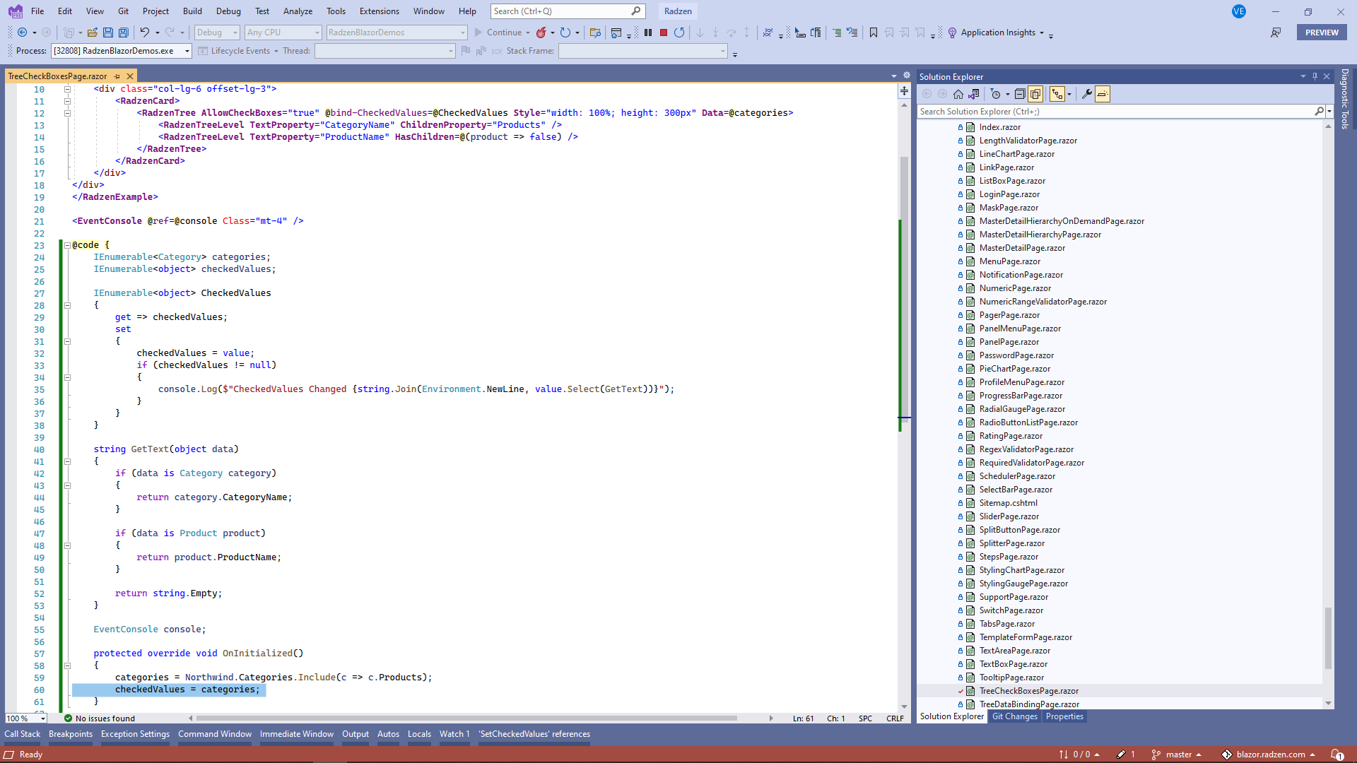Stop the debugging session
The width and height of the screenshot is (1357, 763).
point(663,32)
